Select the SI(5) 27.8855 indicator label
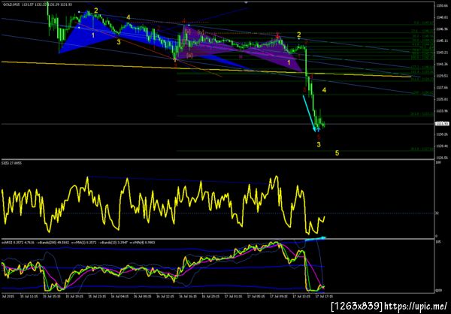 tap(10, 163)
